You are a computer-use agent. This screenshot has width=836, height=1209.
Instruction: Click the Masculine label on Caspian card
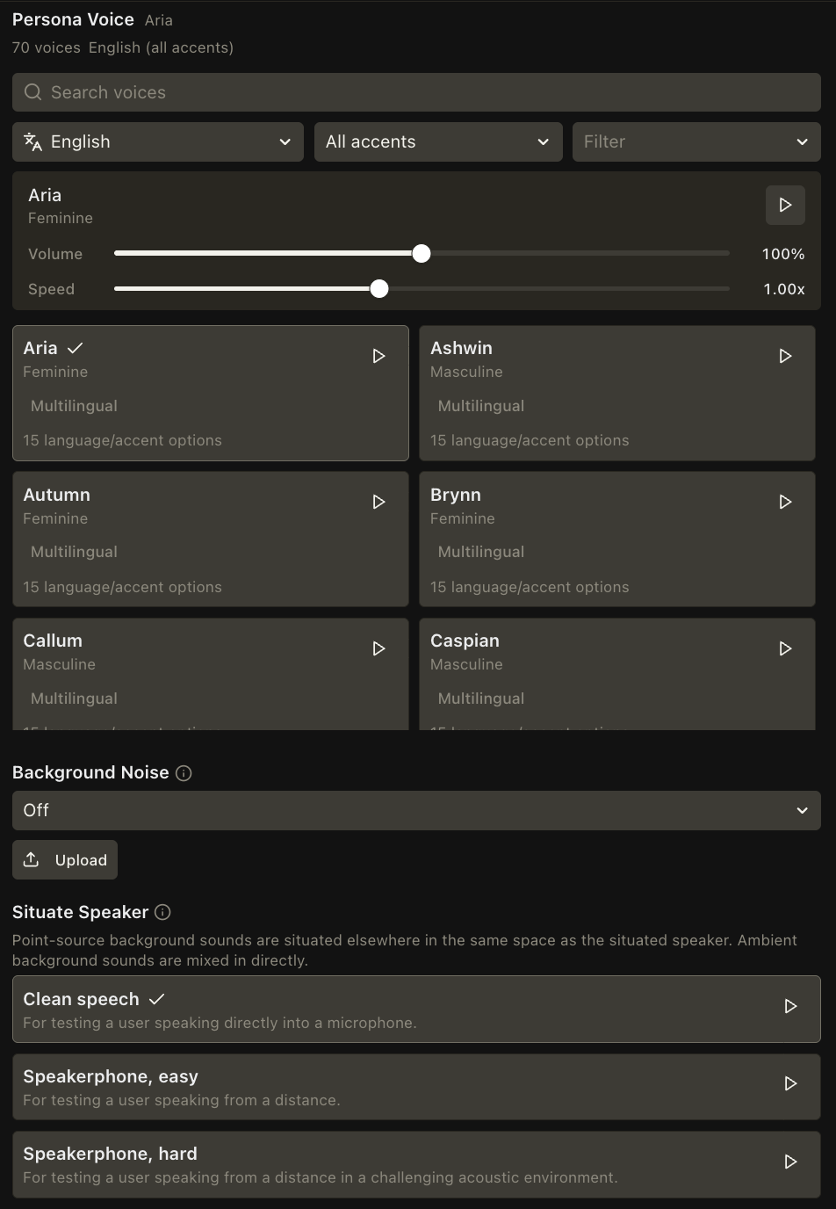(x=466, y=664)
